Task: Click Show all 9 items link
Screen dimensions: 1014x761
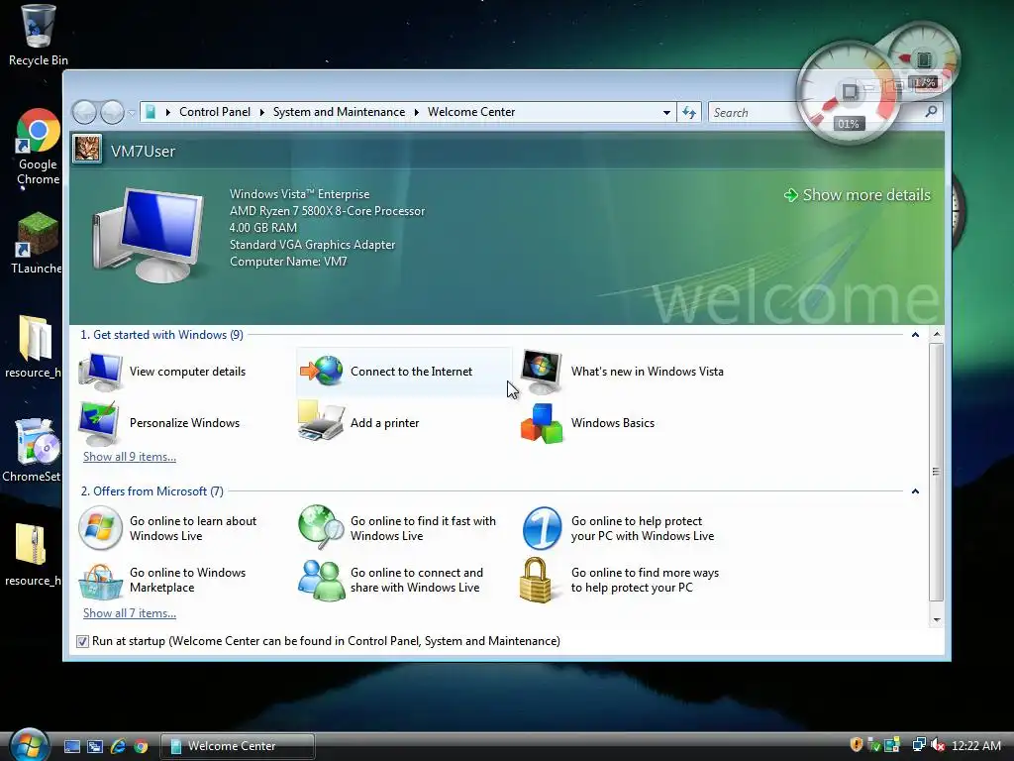Action: (130, 457)
